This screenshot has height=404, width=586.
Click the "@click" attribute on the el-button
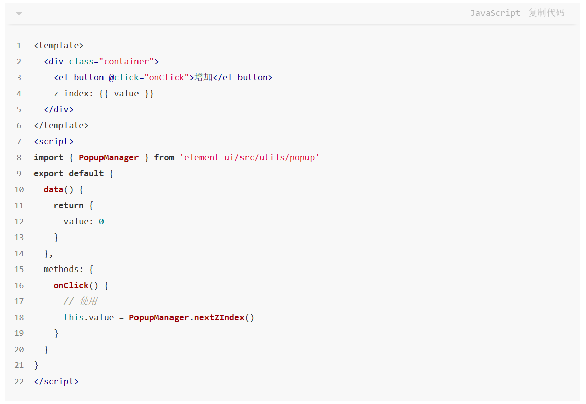[x=124, y=77]
